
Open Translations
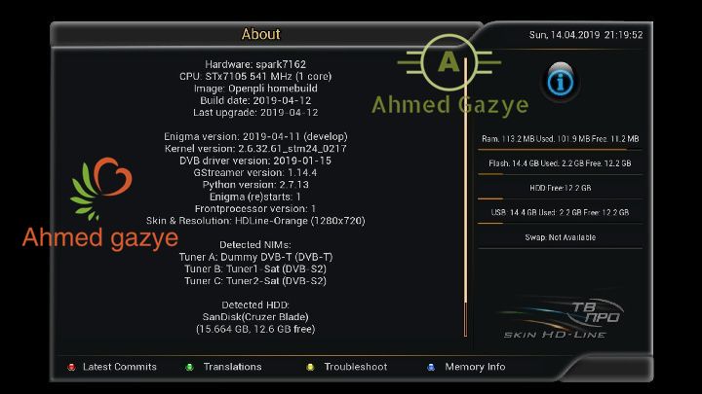click(232, 367)
